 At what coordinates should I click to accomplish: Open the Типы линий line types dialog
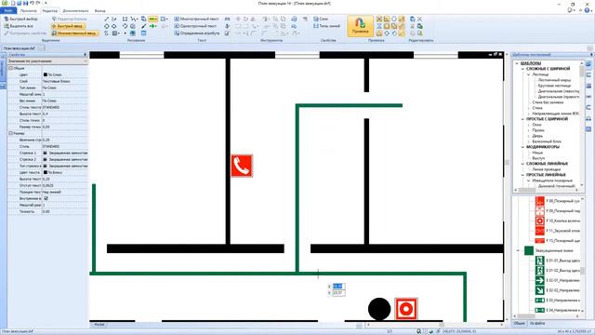[326, 26]
